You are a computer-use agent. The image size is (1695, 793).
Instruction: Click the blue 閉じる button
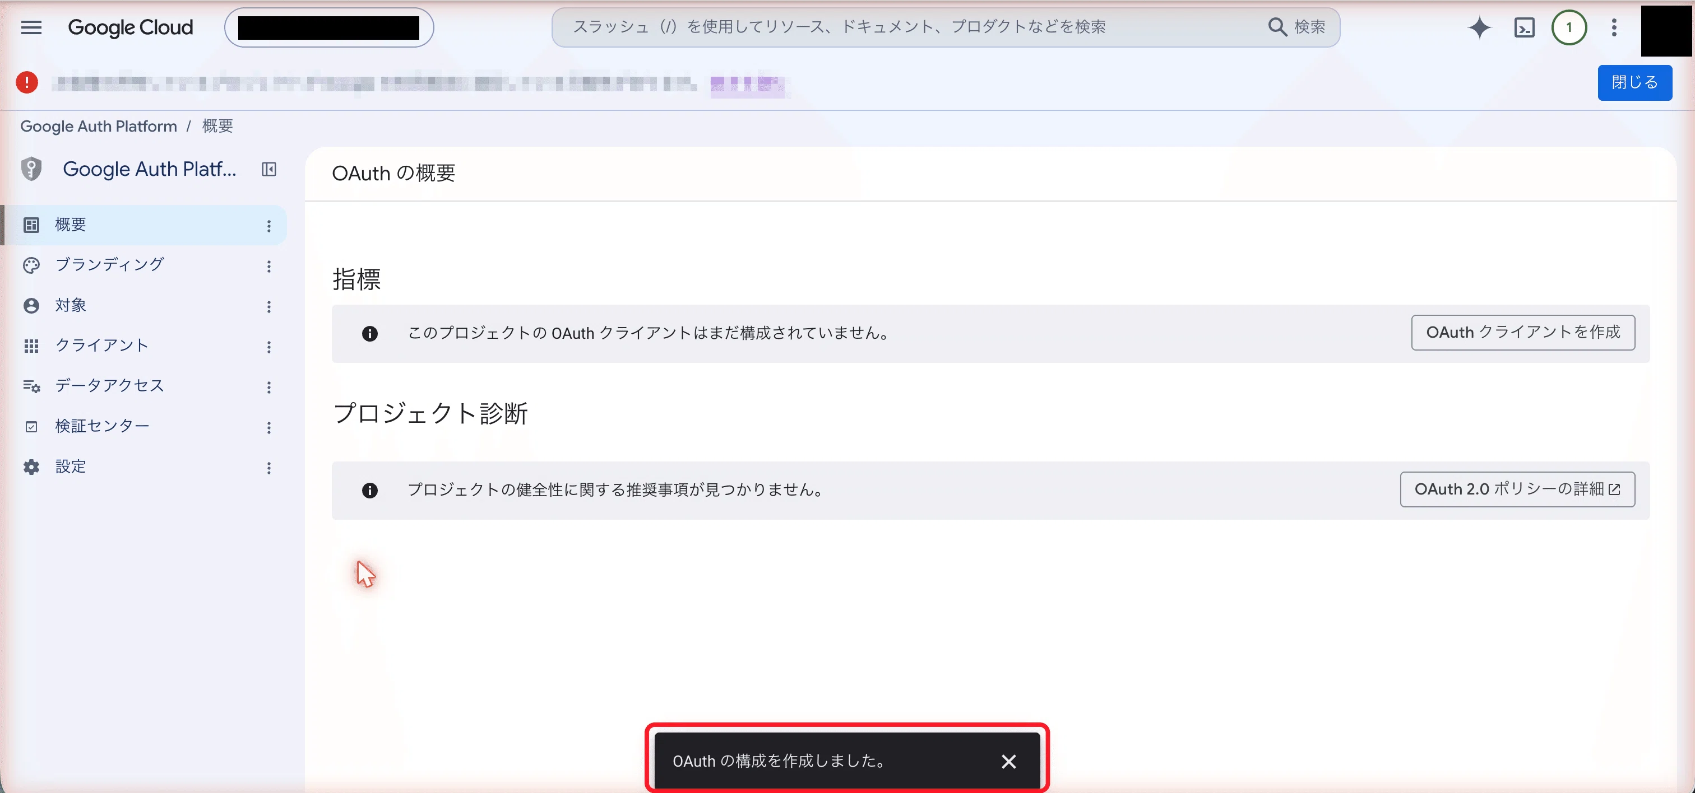[1634, 82]
